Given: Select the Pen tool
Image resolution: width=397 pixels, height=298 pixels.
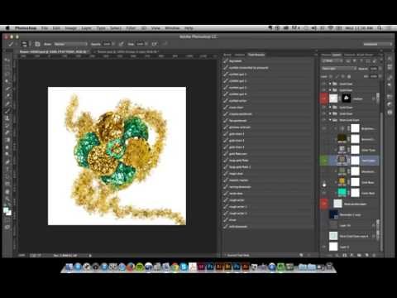Looking at the screenshot, I should coord(7,162).
